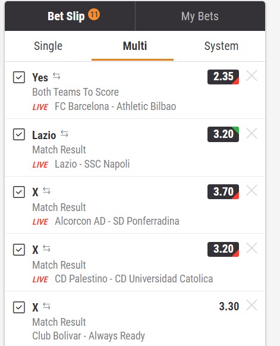Click the swap arrows next to Yes

56,76
